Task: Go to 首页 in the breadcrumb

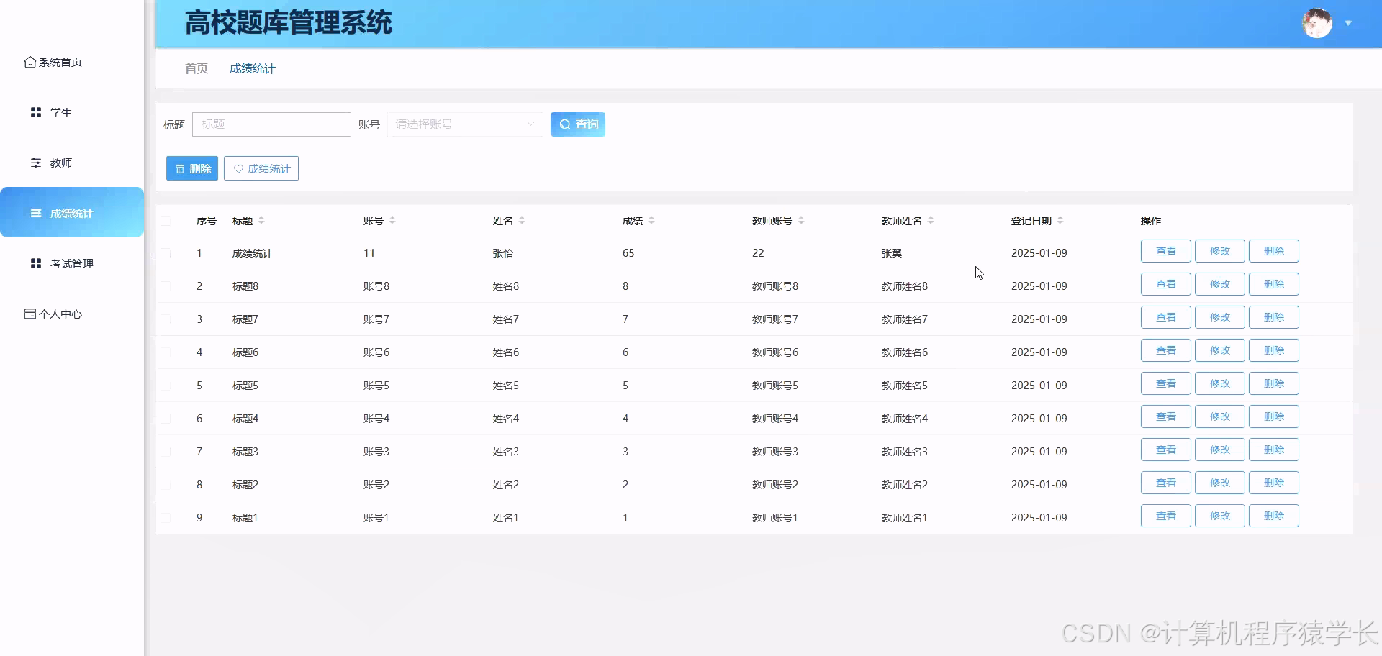Action: (x=197, y=68)
